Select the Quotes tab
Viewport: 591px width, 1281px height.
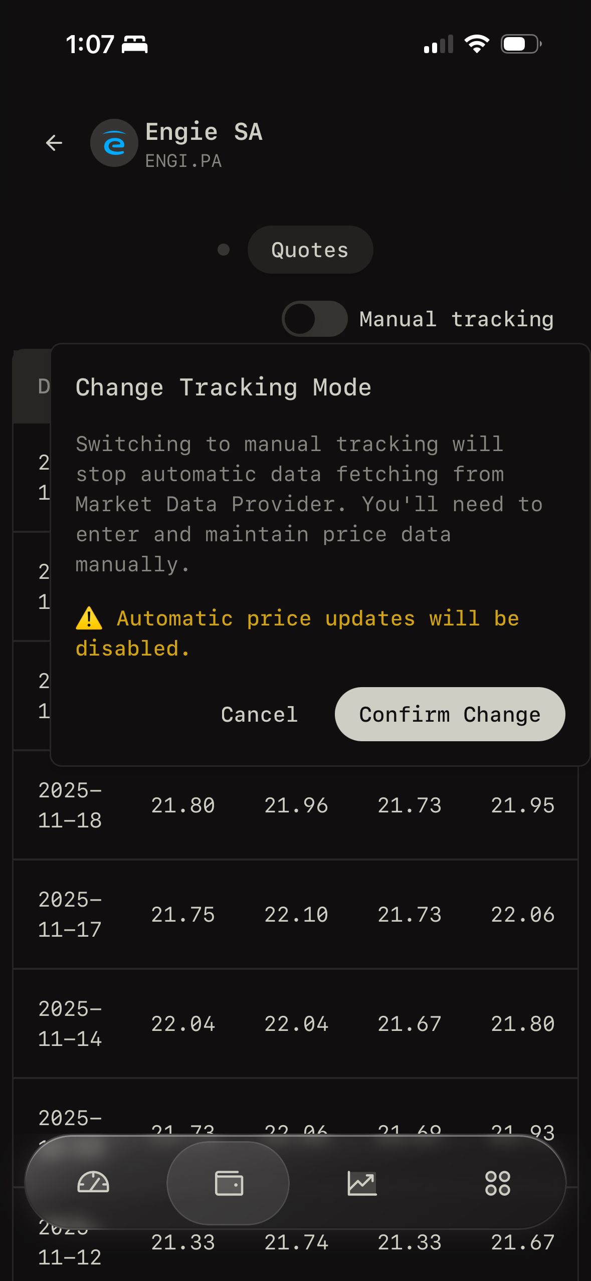click(x=310, y=250)
